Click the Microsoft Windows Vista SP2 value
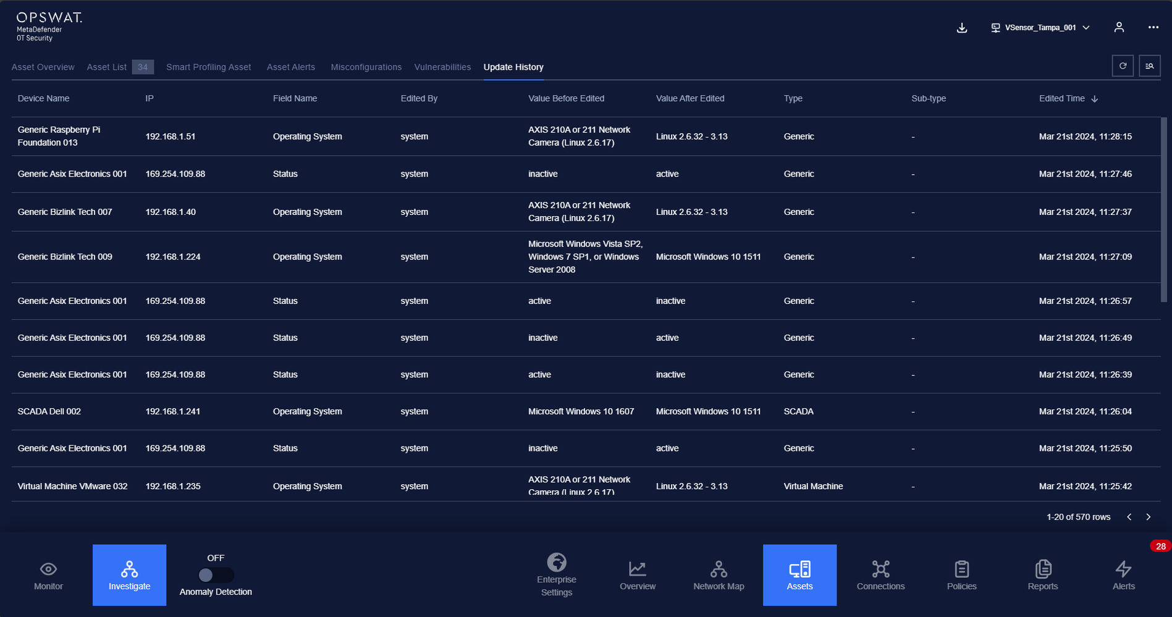 click(x=585, y=257)
